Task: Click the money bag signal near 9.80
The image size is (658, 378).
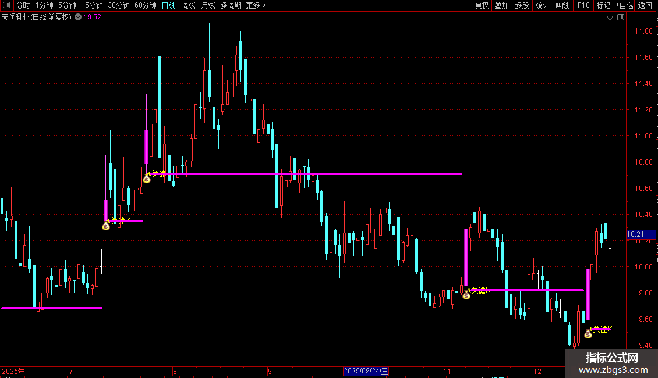Action: tap(466, 295)
